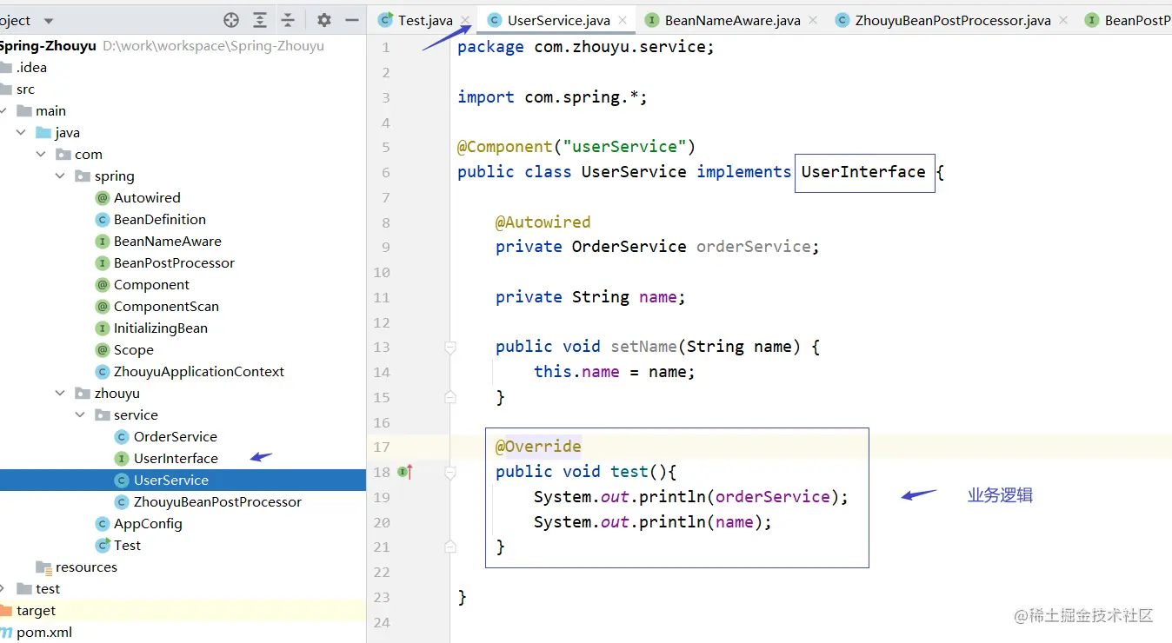This screenshot has width=1172, height=643.
Task: Open the OrderService class
Action: (175, 436)
